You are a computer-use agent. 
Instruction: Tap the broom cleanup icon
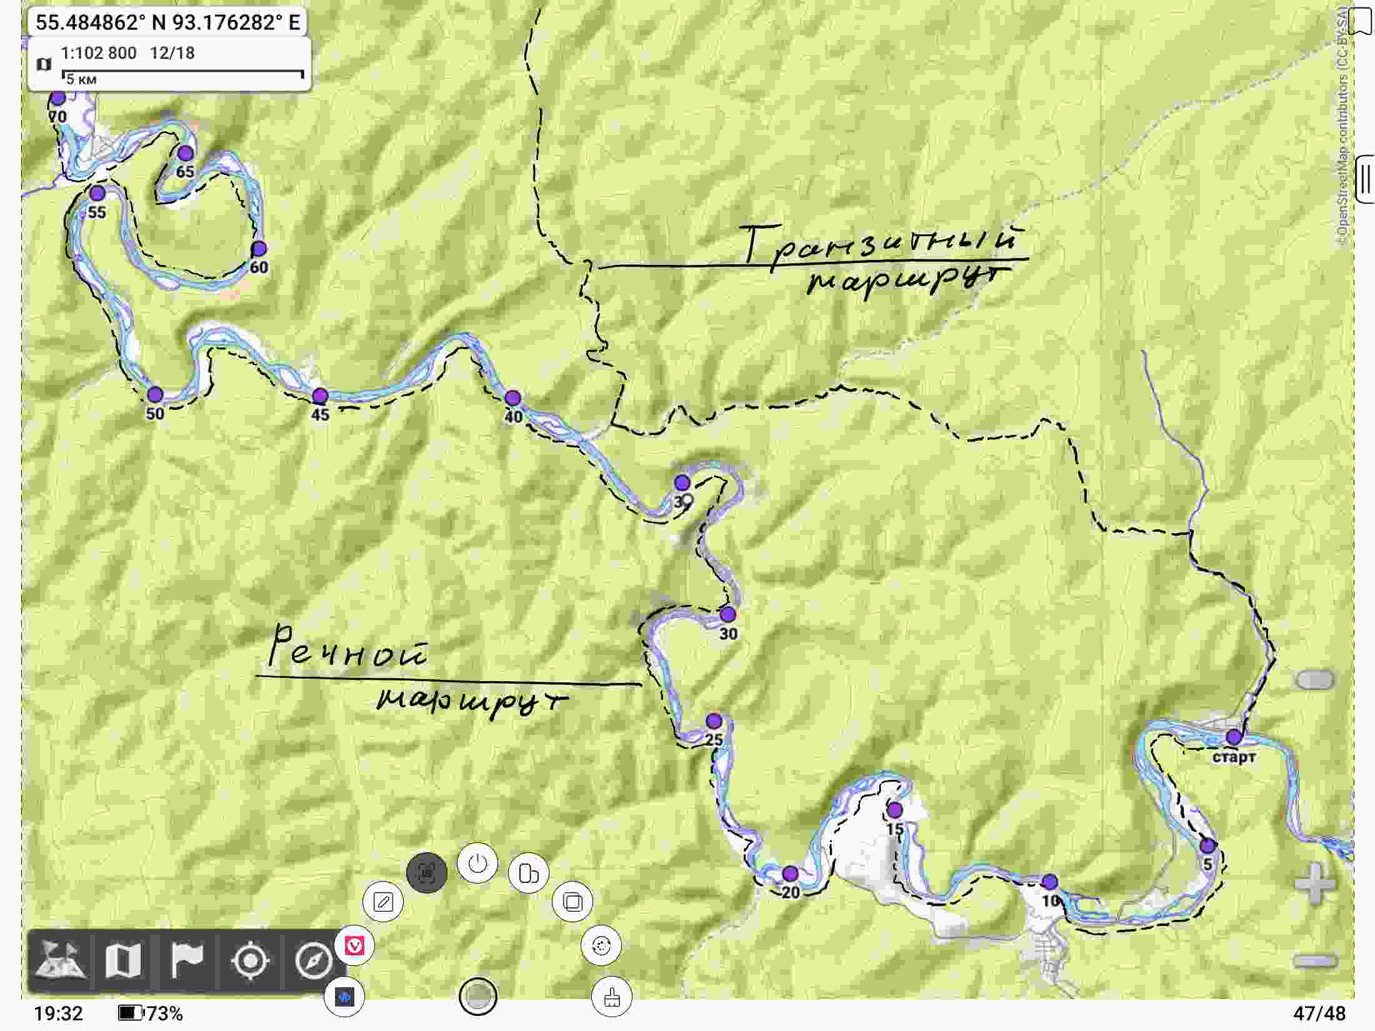(611, 996)
